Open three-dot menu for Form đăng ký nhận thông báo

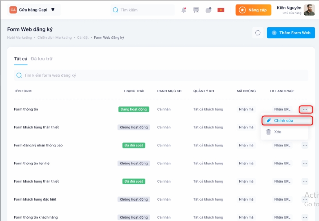pos(305,145)
